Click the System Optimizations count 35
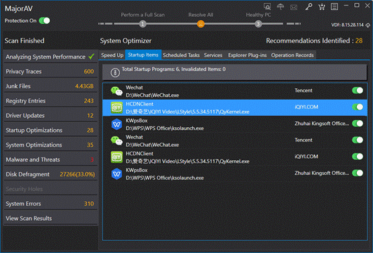 click(x=90, y=145)
